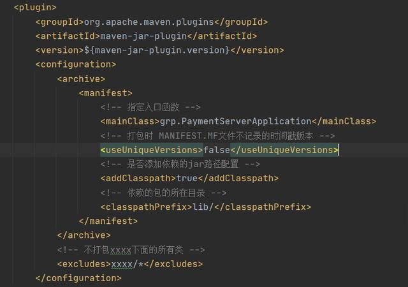This screenshot has width=408, height=287.
Task: Click the false value in useUniqueVersions
Action: click(x=217, y=150)
